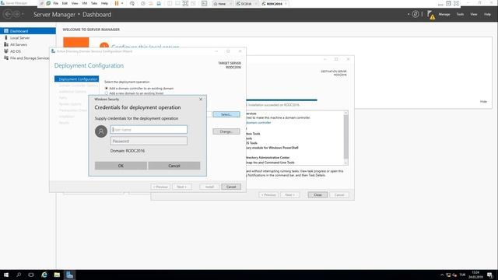This screenshot has height=280, width=498.
Task: Open VMware View menu
Action: (x=75, y=3)
